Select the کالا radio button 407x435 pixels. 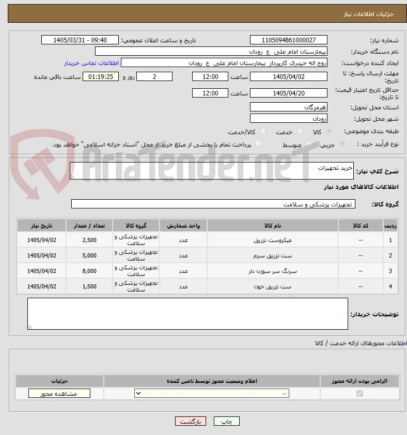329,131
